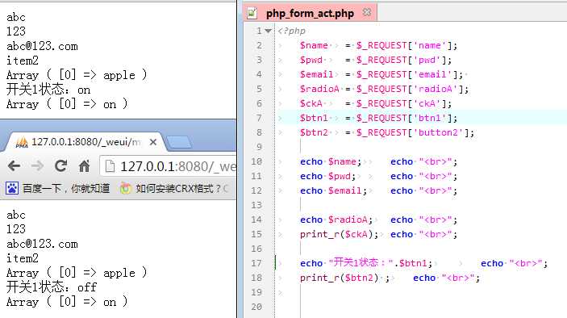This screenshot has height=318, width=567.
Task: Close the 127.0.0.1:8080/_weui browser tab
Action: click(153, 142)
